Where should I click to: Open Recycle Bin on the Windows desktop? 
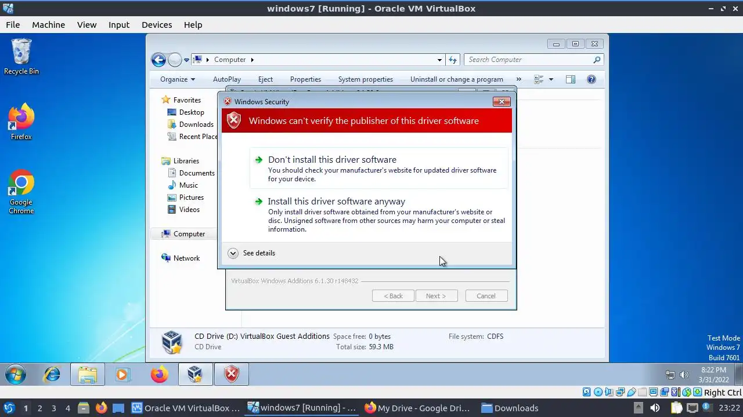tap(21, 56)
